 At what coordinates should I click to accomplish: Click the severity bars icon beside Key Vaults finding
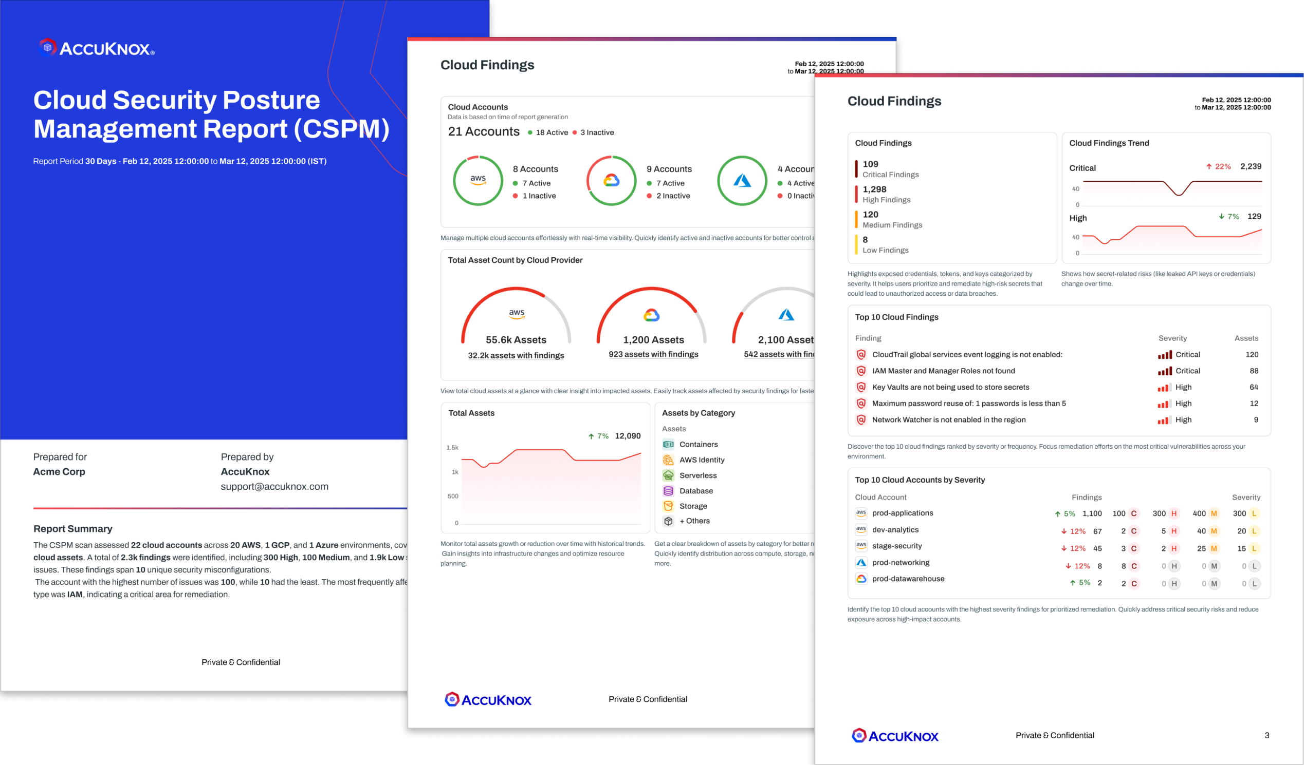(1164, 387)
